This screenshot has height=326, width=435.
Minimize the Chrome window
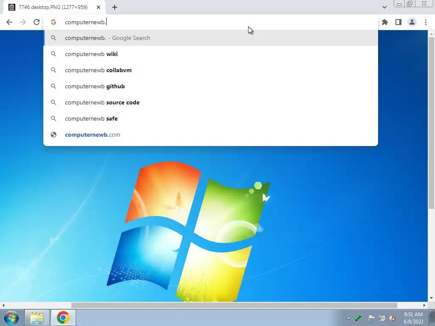click(x=399, y=4)
